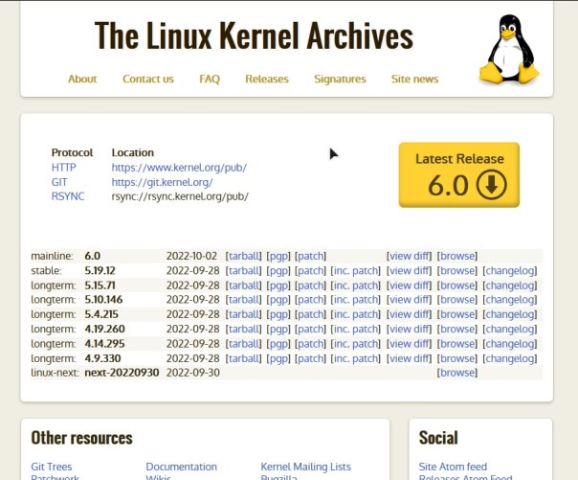This screenshot has height=480, width=578.
Task: Open the pgp signature for mainline 6.0
Action: point(278,256)
